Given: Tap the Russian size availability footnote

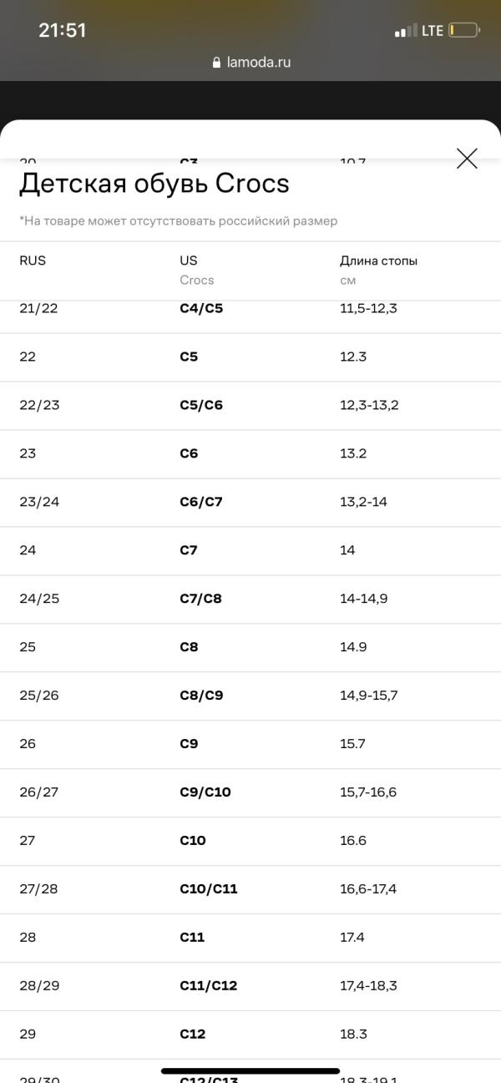Looking at the screenshot, I should pyautogui.click(x=179, y=221).
